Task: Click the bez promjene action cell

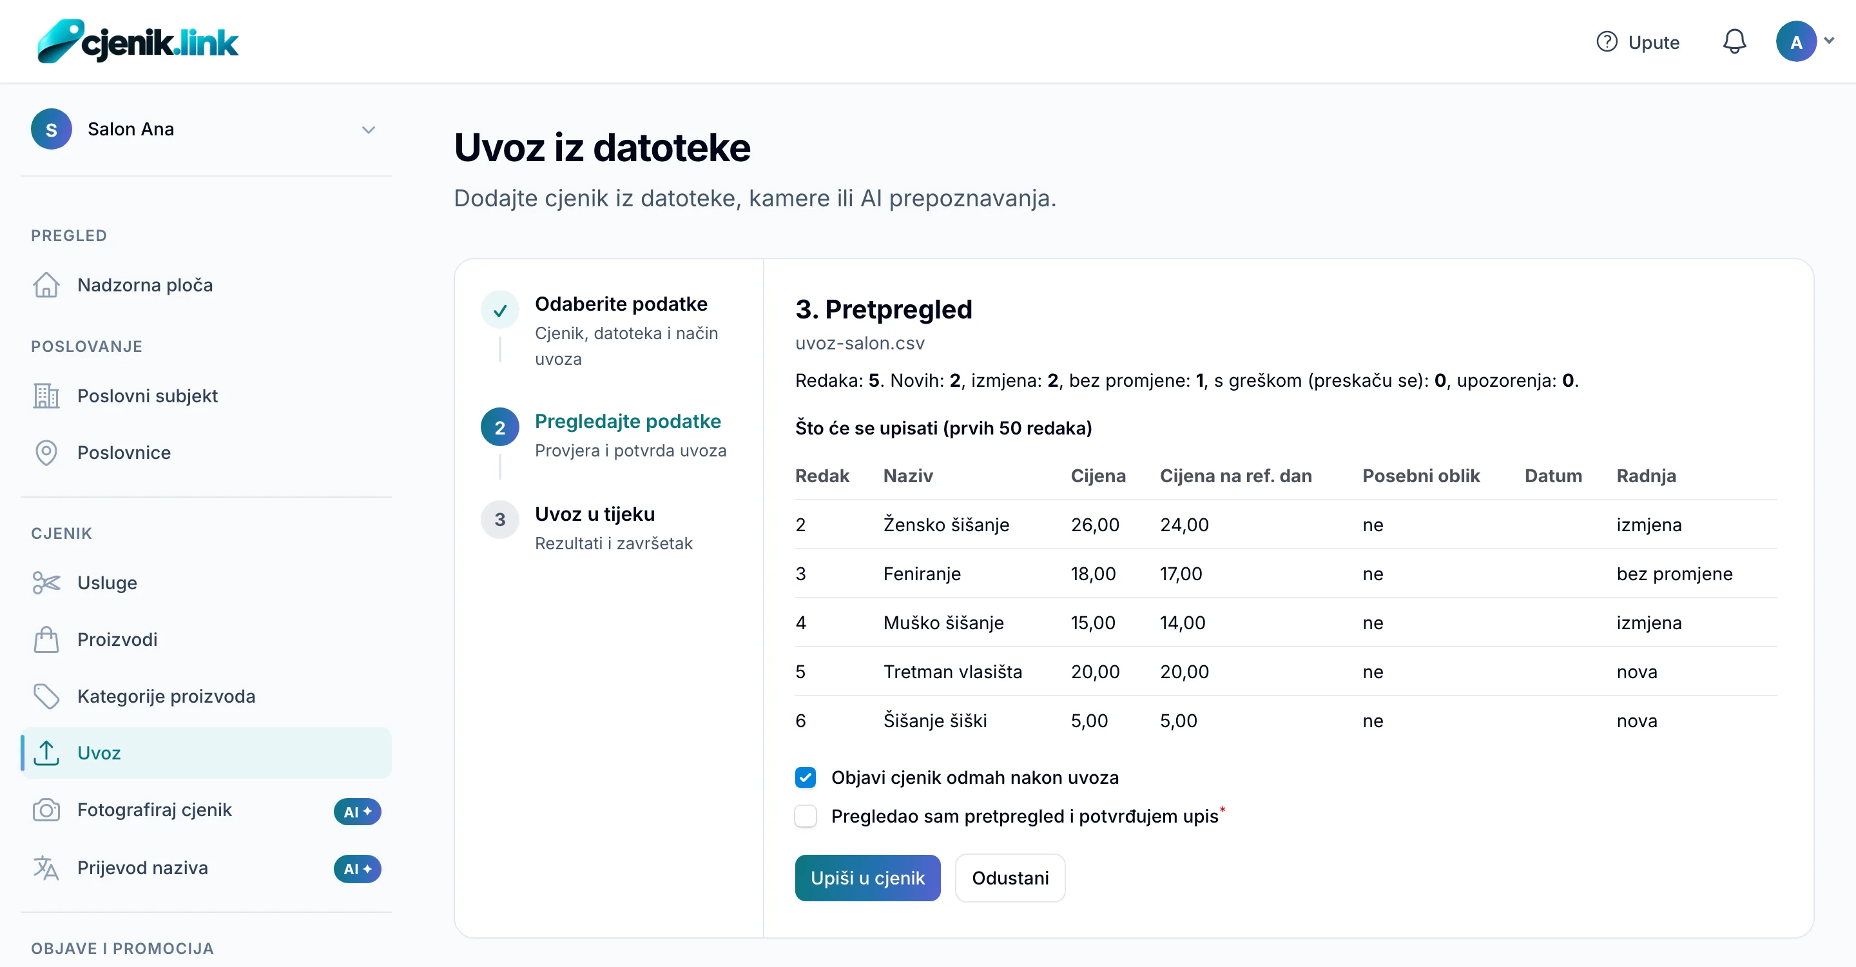Action: tap(1674, 574)
